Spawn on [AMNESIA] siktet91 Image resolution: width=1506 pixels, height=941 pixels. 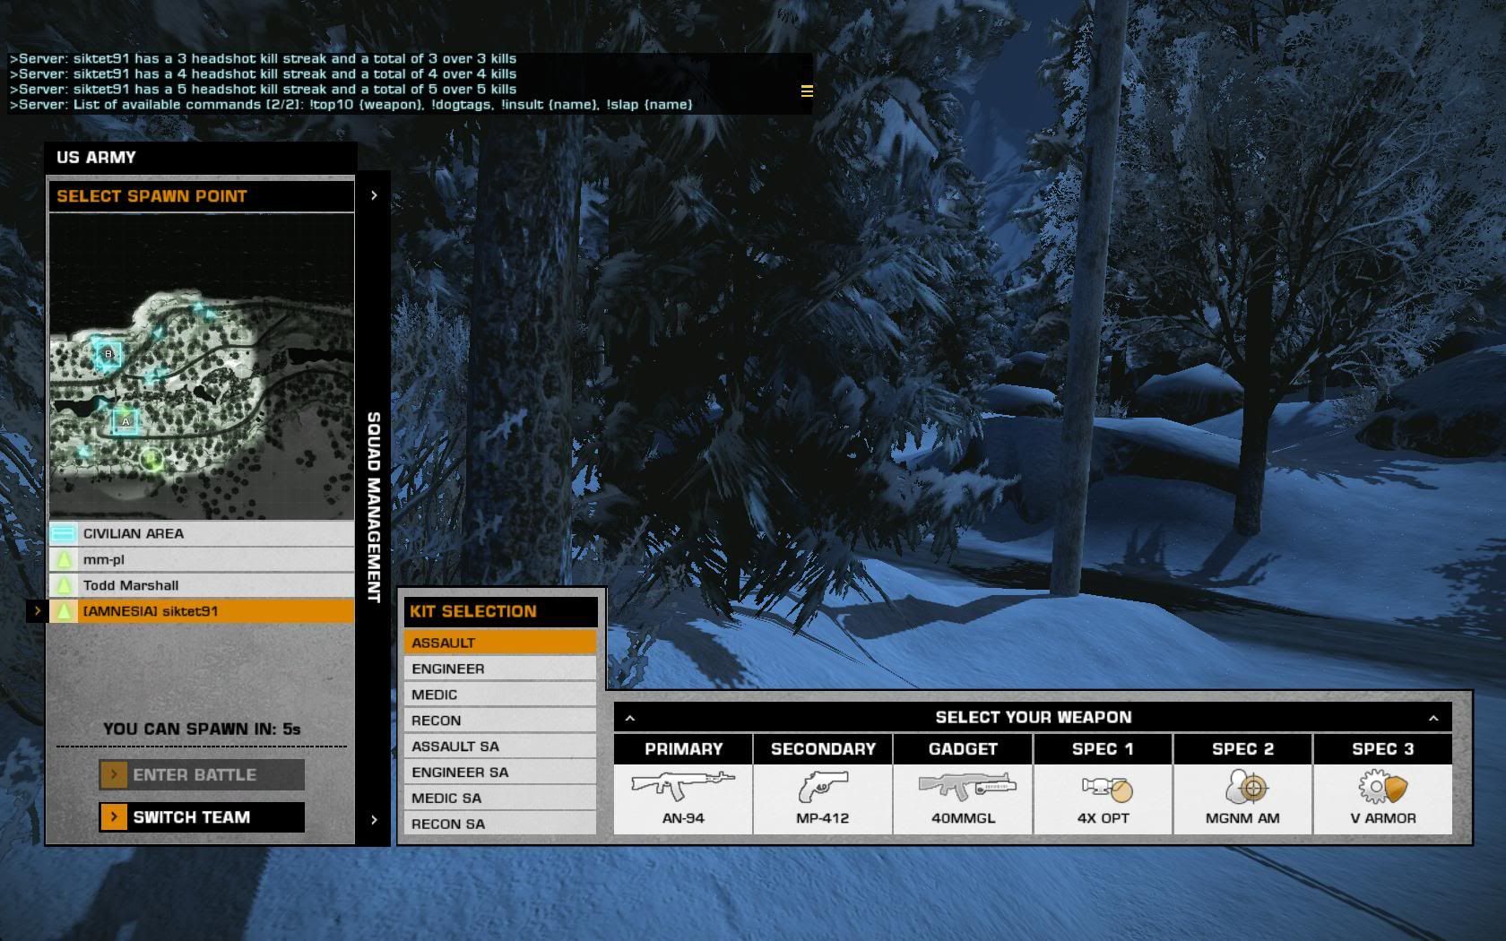[x=202, y=611]
